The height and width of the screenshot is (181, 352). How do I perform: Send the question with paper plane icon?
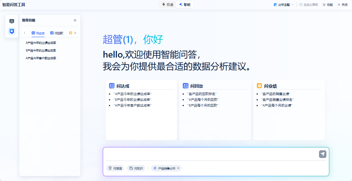point(323,154)
